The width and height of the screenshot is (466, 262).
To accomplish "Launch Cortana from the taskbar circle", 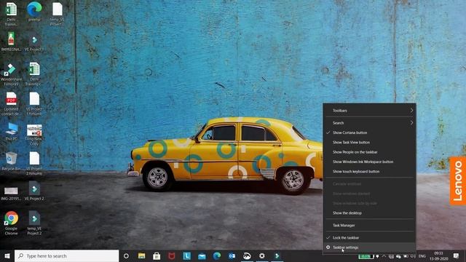I will click(126, 255).
